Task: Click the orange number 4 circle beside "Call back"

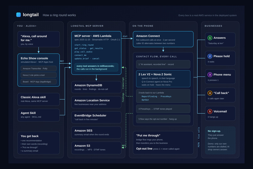Action: tap(210, 93)
